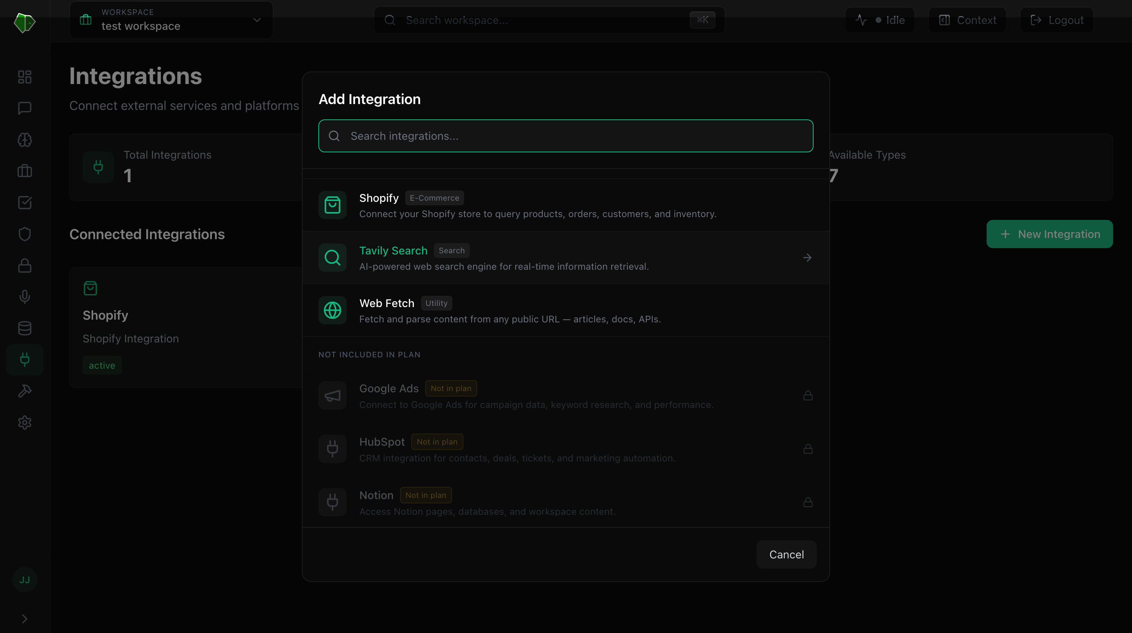Click the Not in plan badge for HubSpot
The image size is (1132, 633).
point(437,442)
